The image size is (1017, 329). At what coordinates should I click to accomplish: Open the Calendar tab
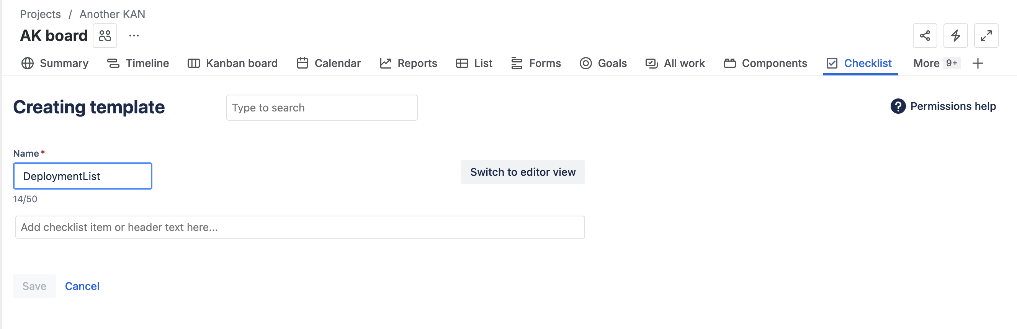click(329, 63)
